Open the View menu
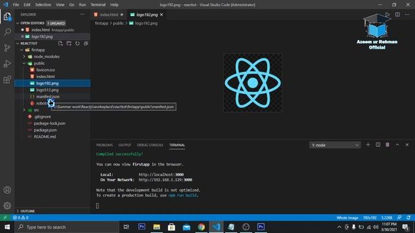Viewport: 415px width, 233px height. pyautogui.click(x=60, y=5)
